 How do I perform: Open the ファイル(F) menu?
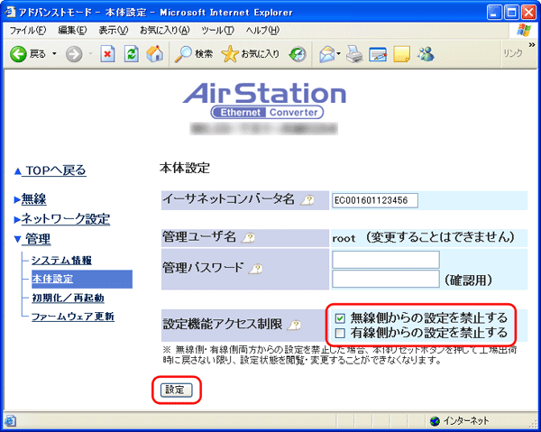(x=28, y=30)
